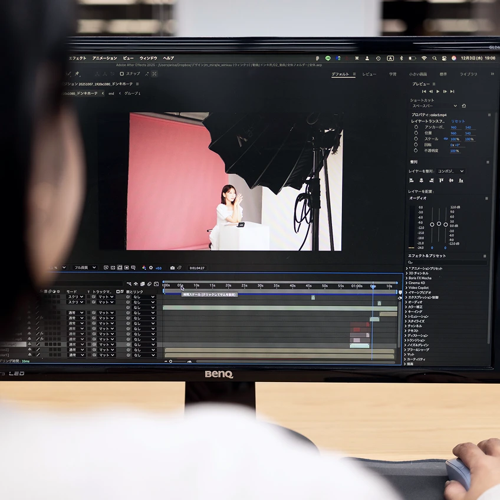Click the position stopwatch icon in Properties
The width and height of the screenshot is (500, 500).
(416, 133)
